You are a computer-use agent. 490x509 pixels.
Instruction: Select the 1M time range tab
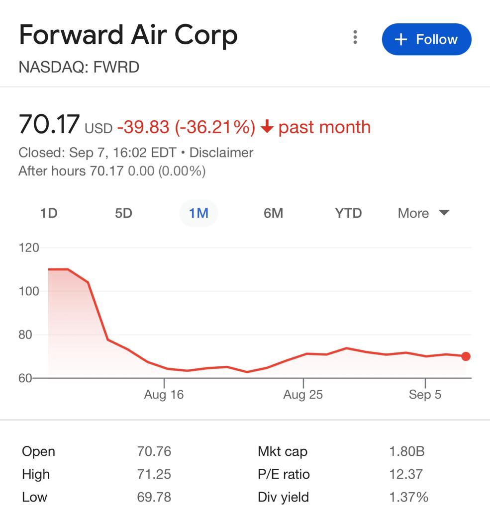pos(198,213)
